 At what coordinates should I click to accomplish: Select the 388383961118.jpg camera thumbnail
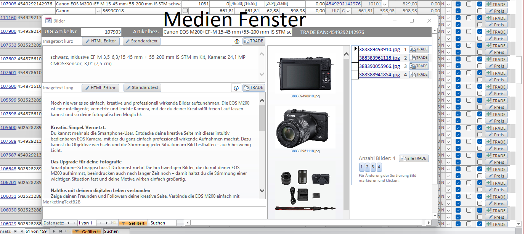[x=305, y=128]
